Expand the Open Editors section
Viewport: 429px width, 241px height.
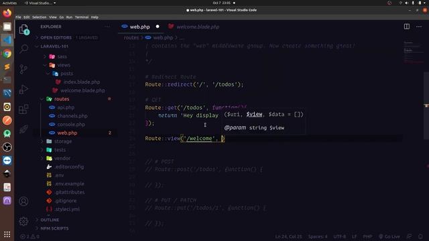coord(56,37)
